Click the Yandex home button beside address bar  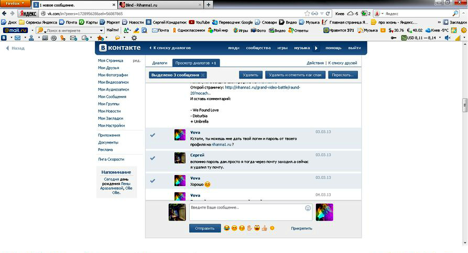pos(28,14)
